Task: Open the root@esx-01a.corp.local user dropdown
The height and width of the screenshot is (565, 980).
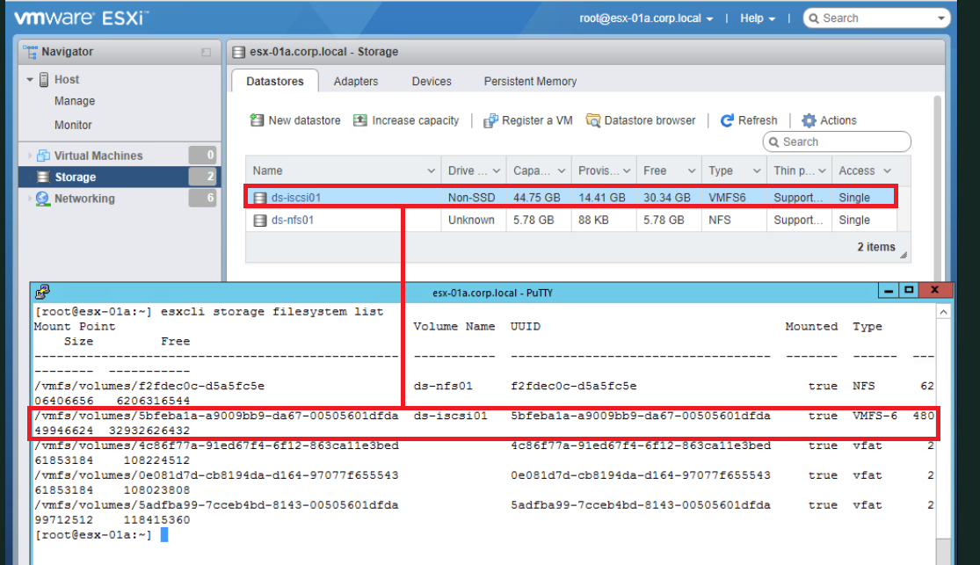Action: 646,18
